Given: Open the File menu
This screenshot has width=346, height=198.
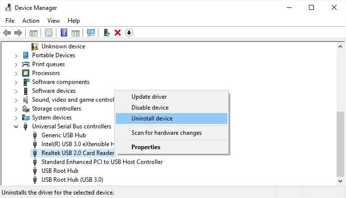Looking at the screenshot, I should (10, 21).
